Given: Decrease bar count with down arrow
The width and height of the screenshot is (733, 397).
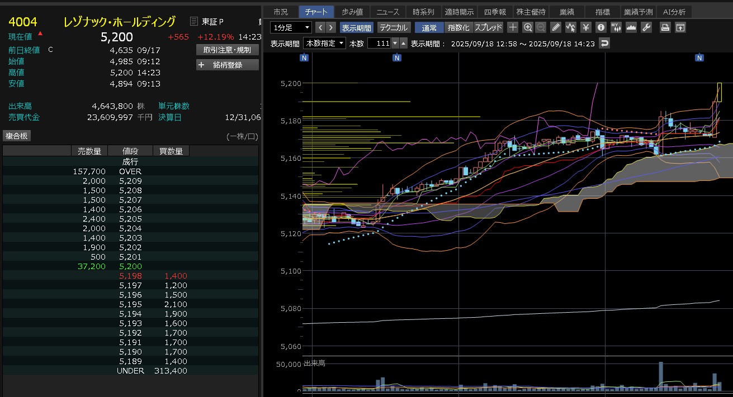Looking at the screenshot, I should coord(395,43).
